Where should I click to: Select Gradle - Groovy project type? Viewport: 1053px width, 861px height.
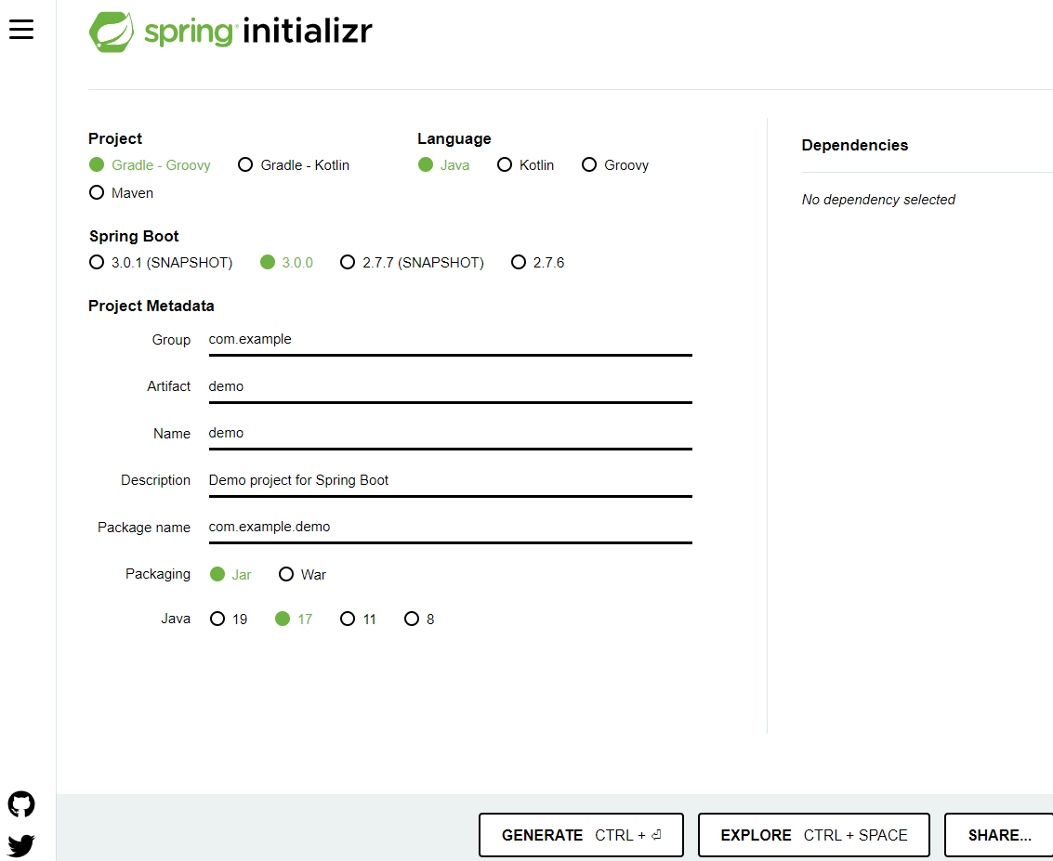click(x=150, y=165)
